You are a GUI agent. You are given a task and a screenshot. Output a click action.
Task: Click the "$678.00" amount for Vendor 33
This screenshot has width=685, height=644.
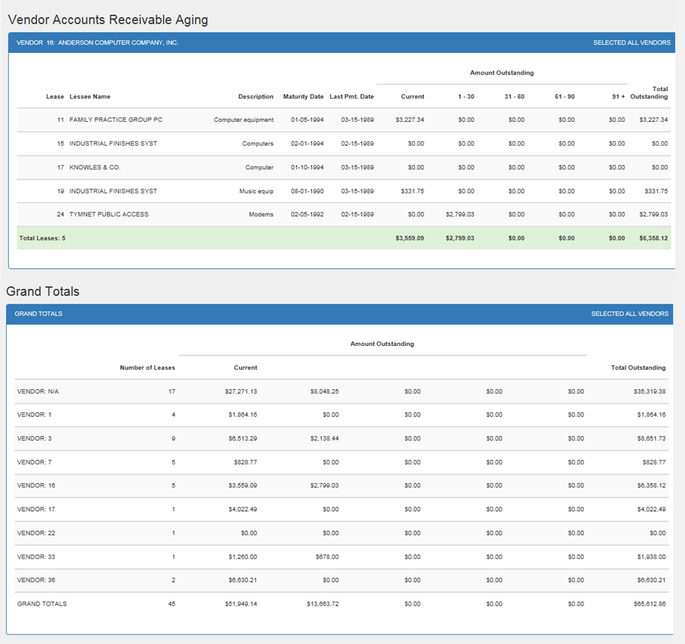(x=327, y=556)
